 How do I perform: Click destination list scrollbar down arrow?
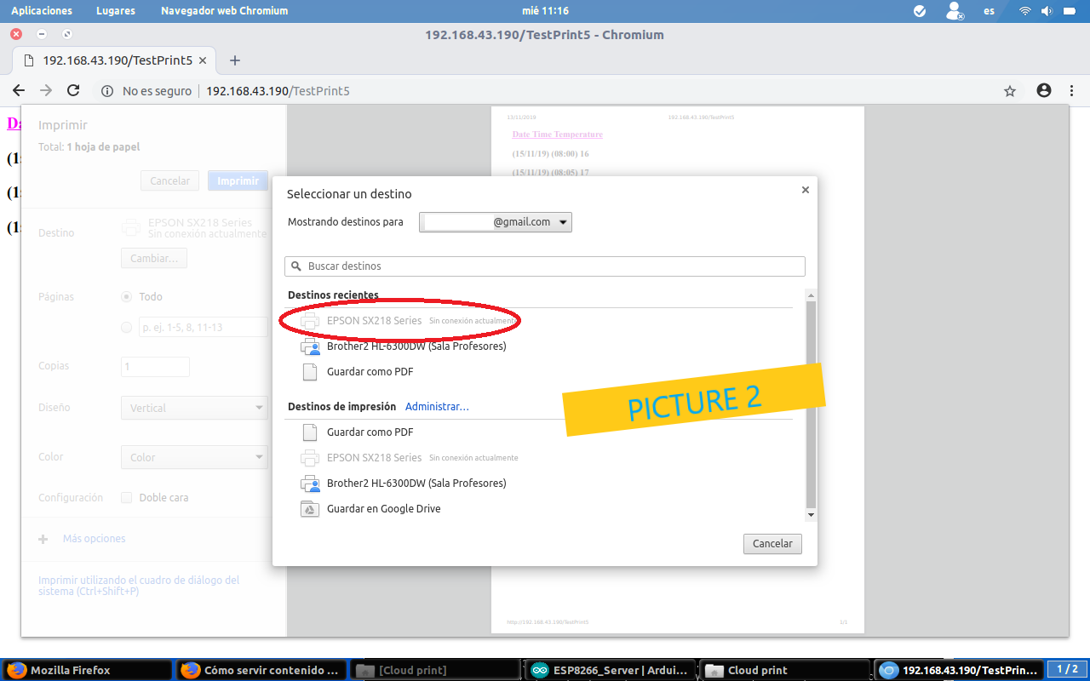click(x=811, y=515)
